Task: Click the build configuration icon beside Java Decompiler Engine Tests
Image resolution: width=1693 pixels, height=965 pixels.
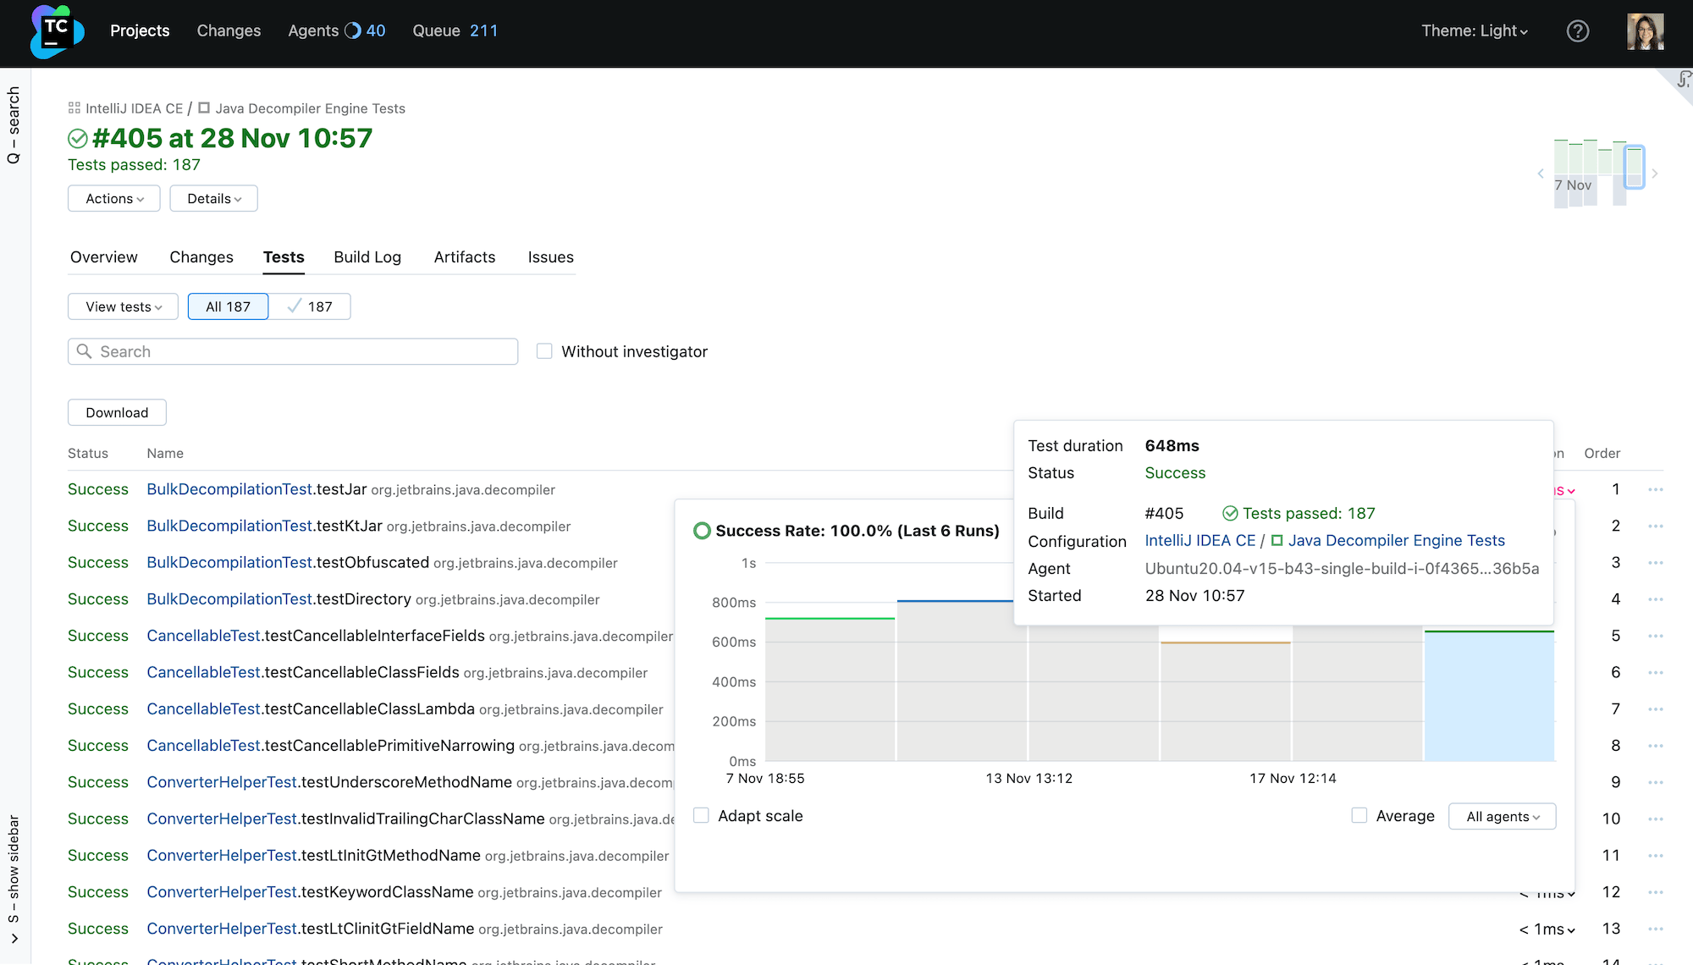Action: [x=203, y=108]
